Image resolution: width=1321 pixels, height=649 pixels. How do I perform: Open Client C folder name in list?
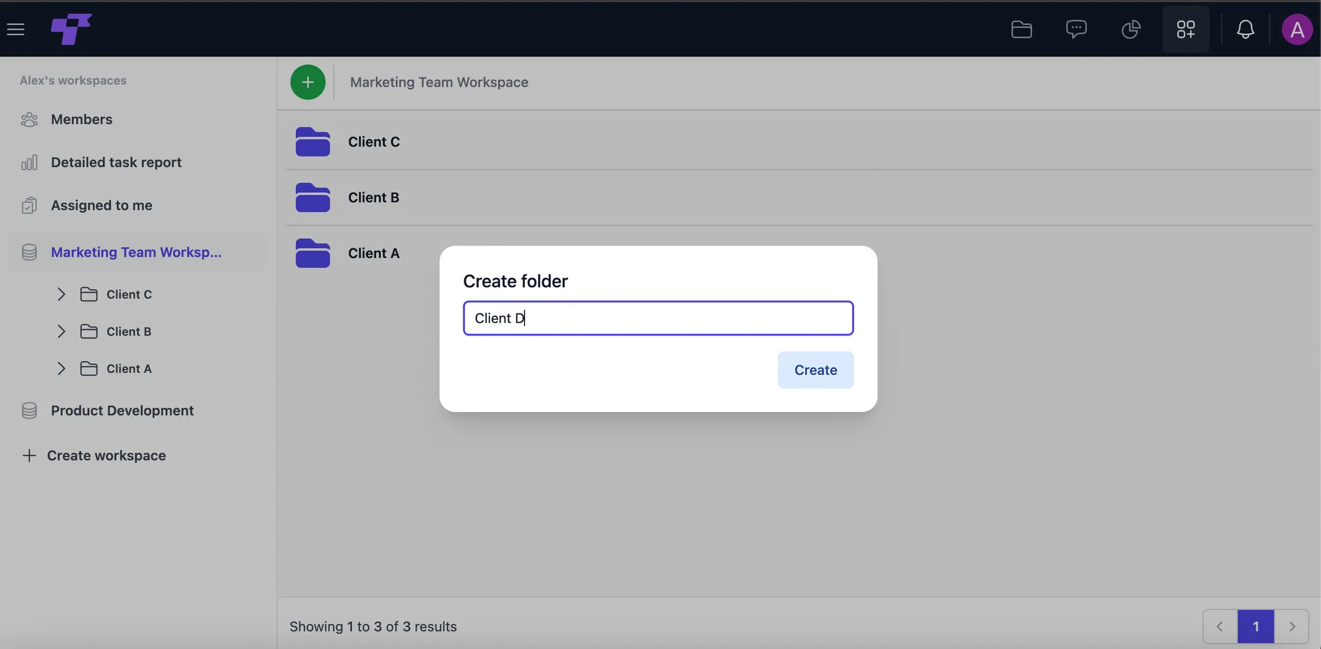point(374,142)
